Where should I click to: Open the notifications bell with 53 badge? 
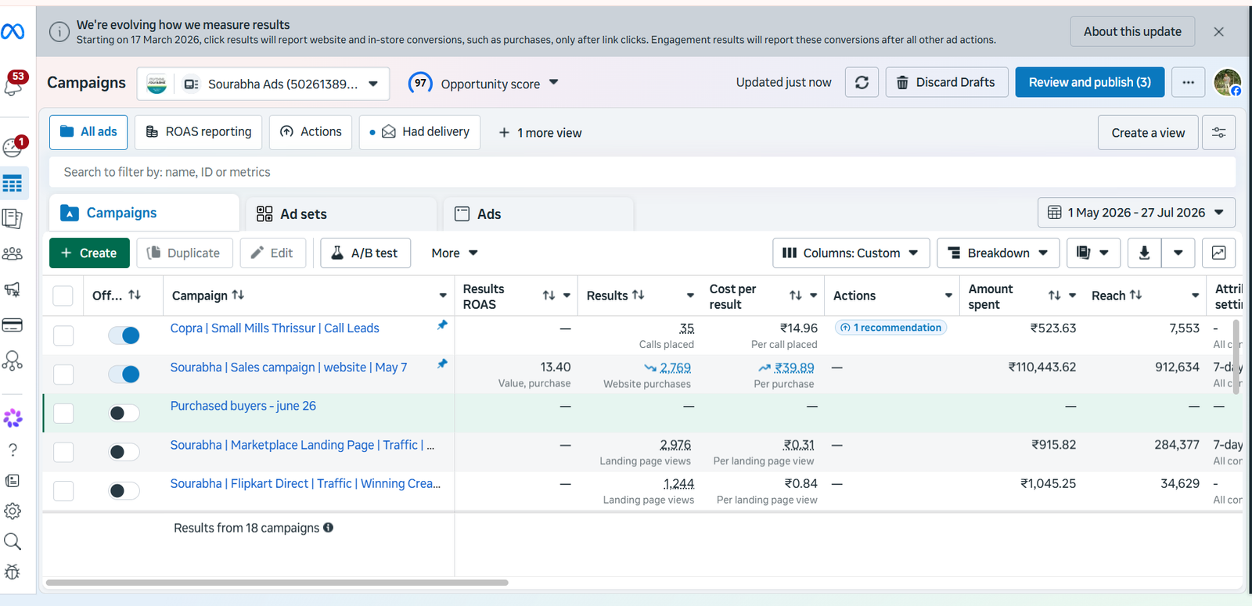coord(14,84)
